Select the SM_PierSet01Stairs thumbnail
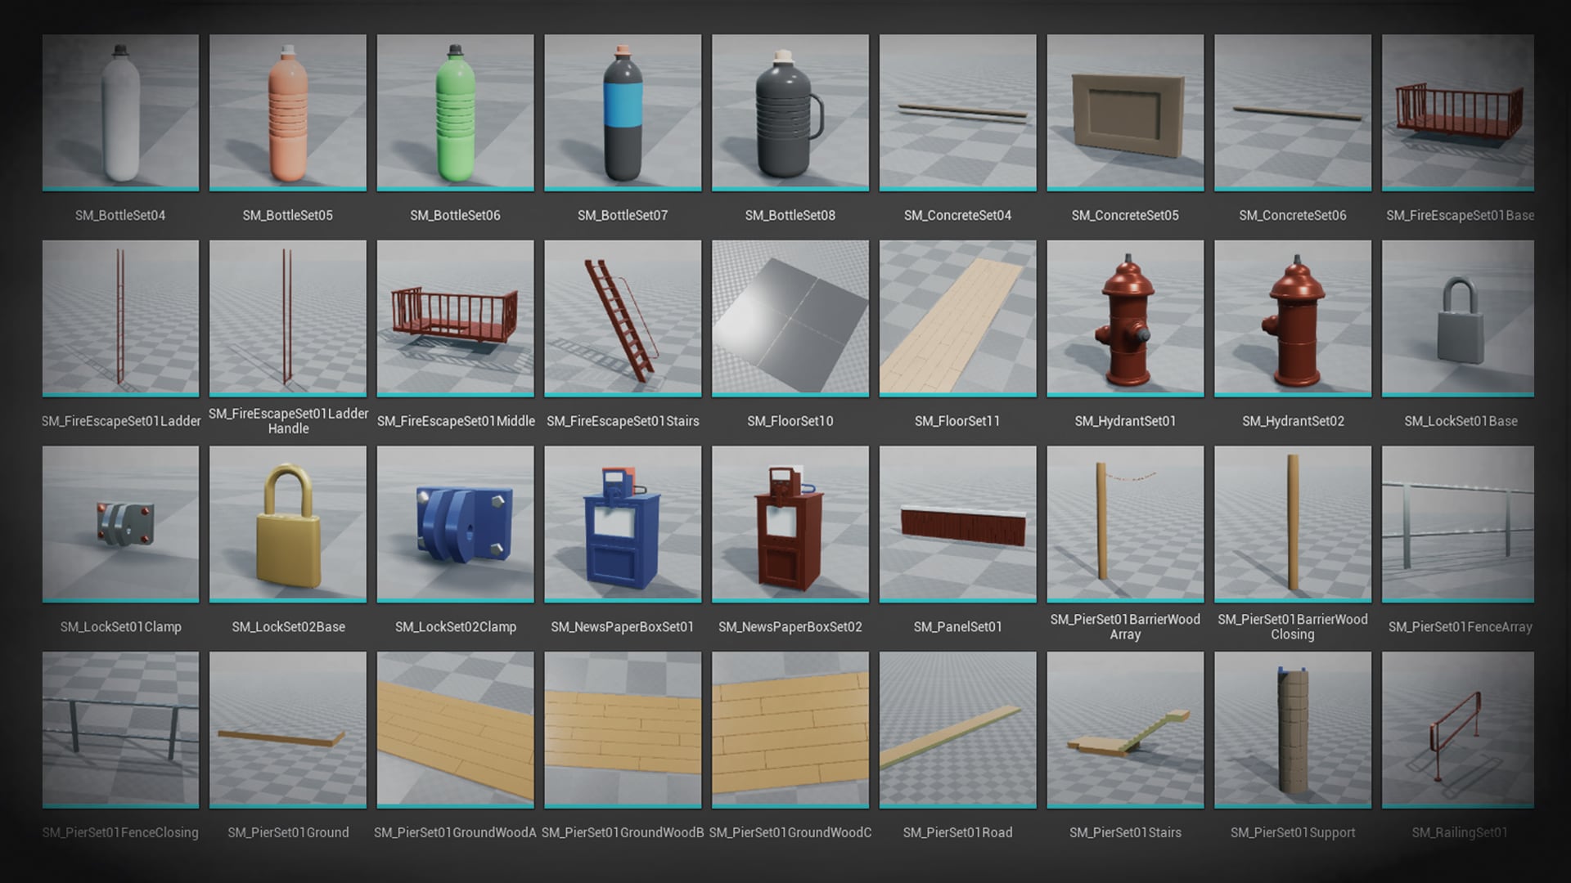The width and height of the screenshot is (1571, 883). click(1125, 730)
